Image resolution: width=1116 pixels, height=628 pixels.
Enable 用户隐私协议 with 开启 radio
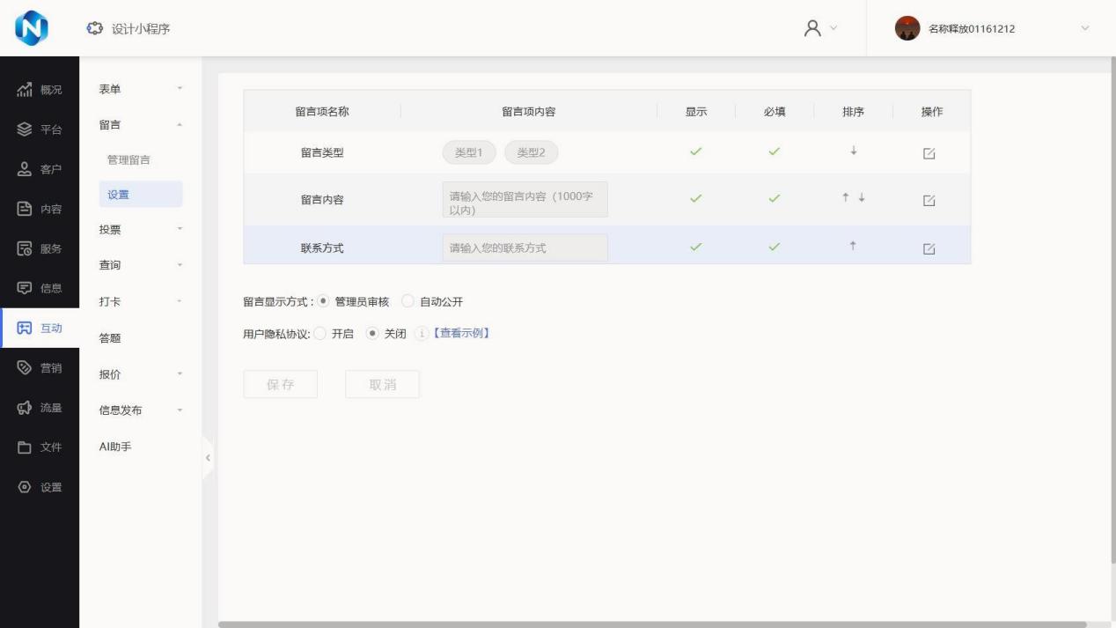pyautogui.click(x=319, y=333)
